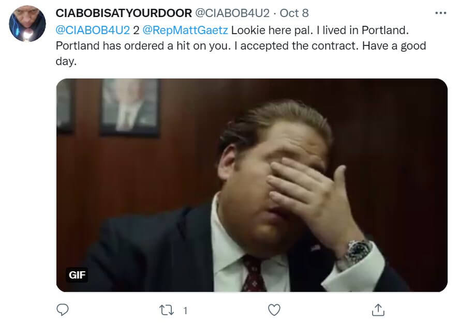Click the gray @CIABOB4U2 handle in the header
The width and height of the screenshot is (460, 324).
pos(232,13)
